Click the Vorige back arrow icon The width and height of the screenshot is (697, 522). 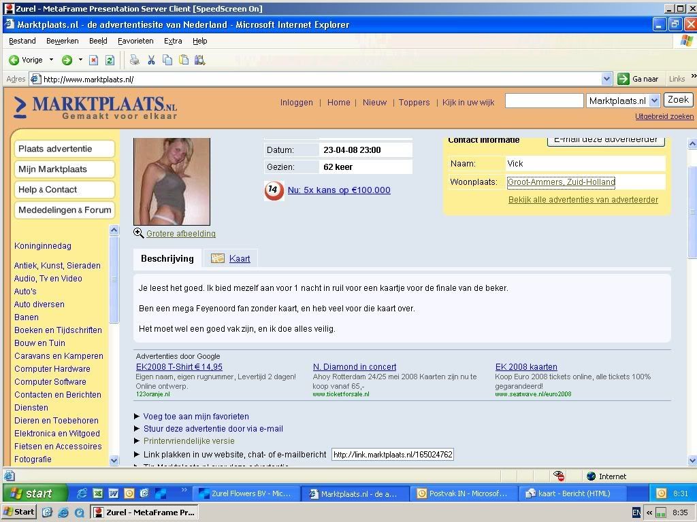14,60
